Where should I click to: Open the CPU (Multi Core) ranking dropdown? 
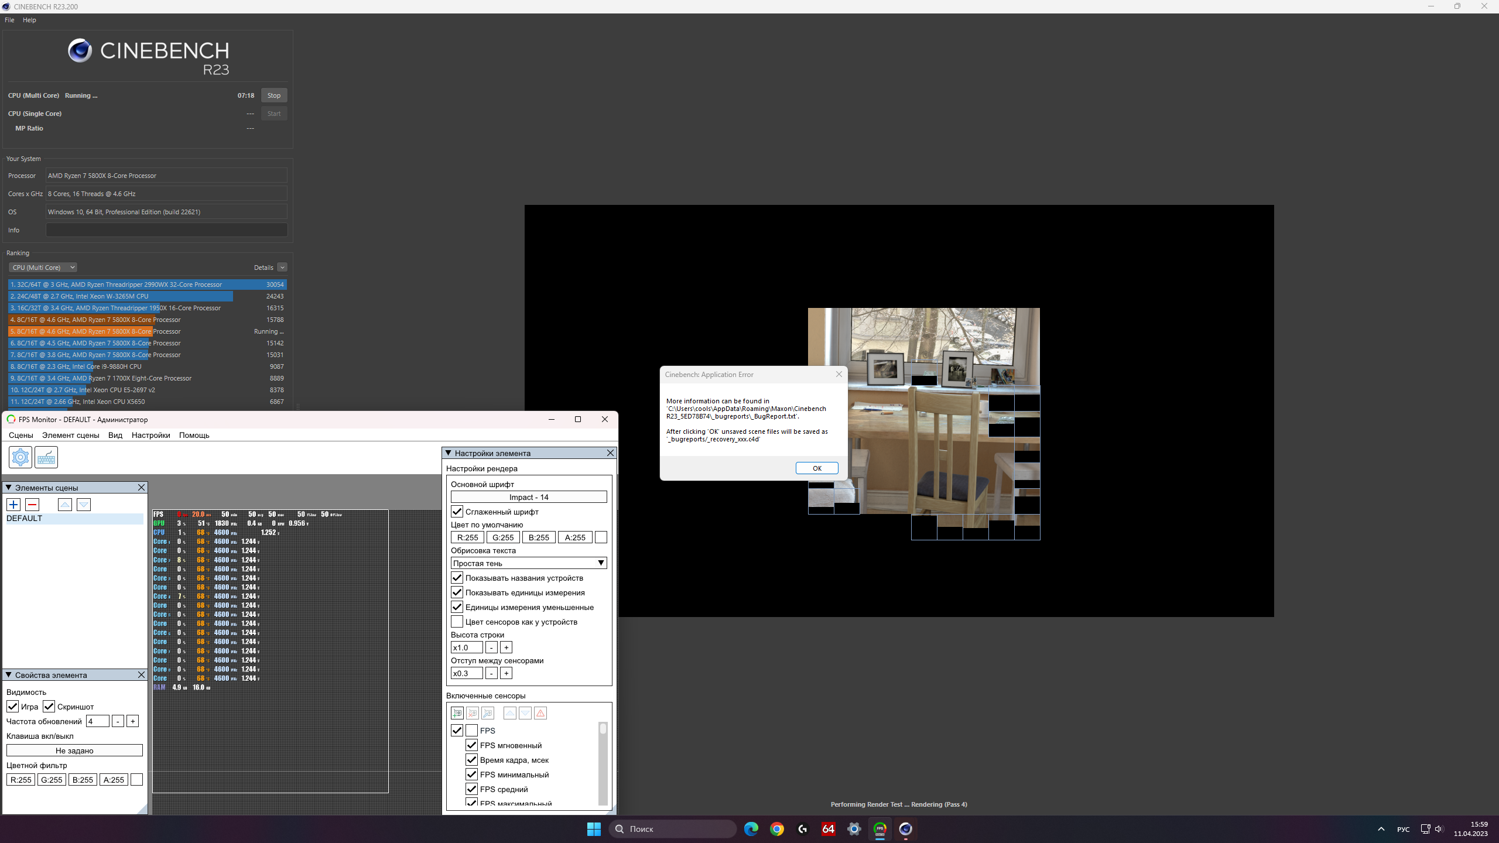tap(43, 268)
